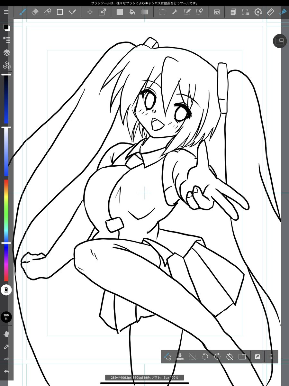The image size is (289, 386).
Task: Select the rectangular Selection tool
Action: pos(162,12)
